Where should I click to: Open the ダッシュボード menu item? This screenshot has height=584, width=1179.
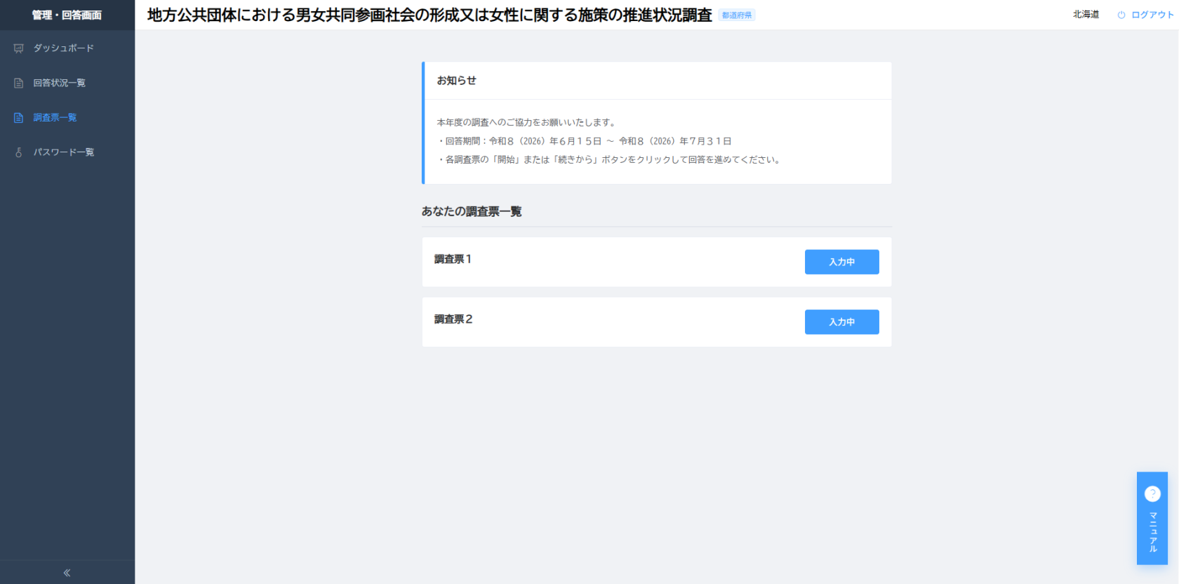pos(67,48)
